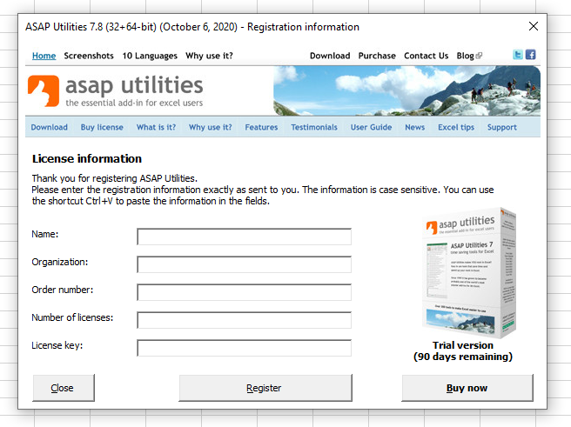The image size is (571, 427).
Task: Open Screenshots in the top navigation
Action: (x=89, y=56)
